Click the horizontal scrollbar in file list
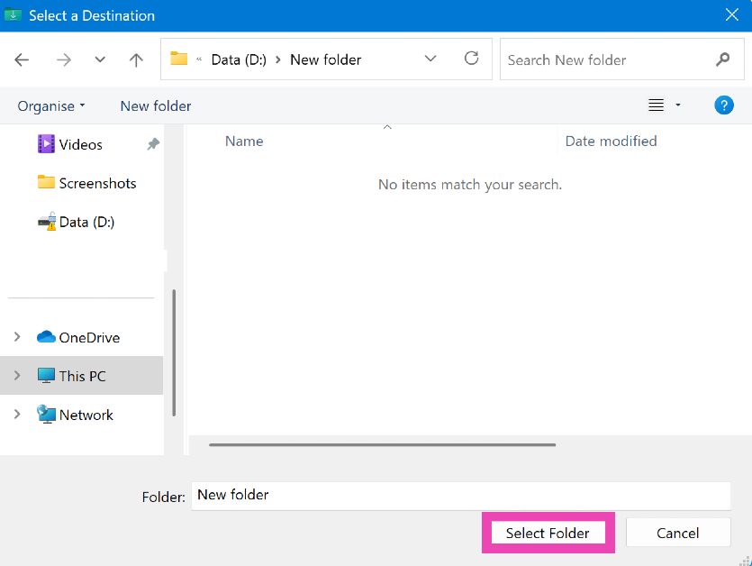The width and height of the screenshot is (752, 566). [x=382, y=444]
